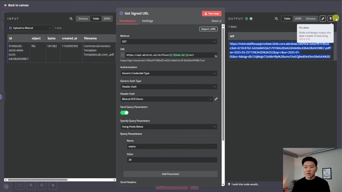Click the parameters panel vertical scrollbar
The image size is (342, 192).
tap(223, 84)
